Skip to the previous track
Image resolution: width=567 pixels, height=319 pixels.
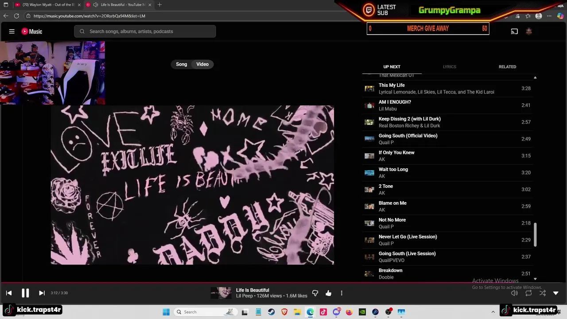coord(9,293)
